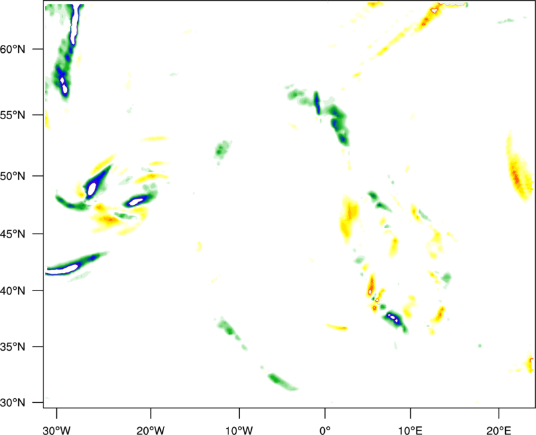This screenshot has width=536, height=435.
Task: Select the 35°N latitude label
Action: [x=13, y=347]
